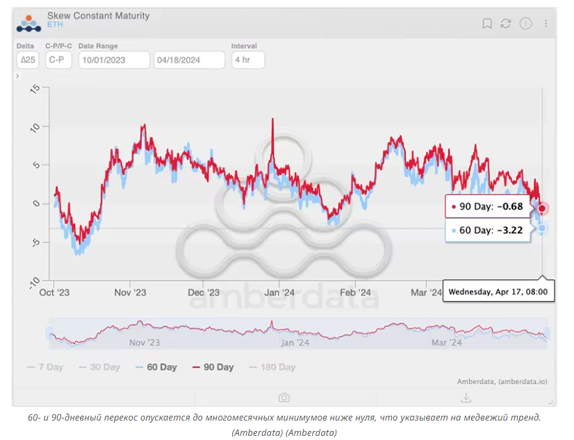Edit the start date 10/01/2023 field

coord(114,60)
